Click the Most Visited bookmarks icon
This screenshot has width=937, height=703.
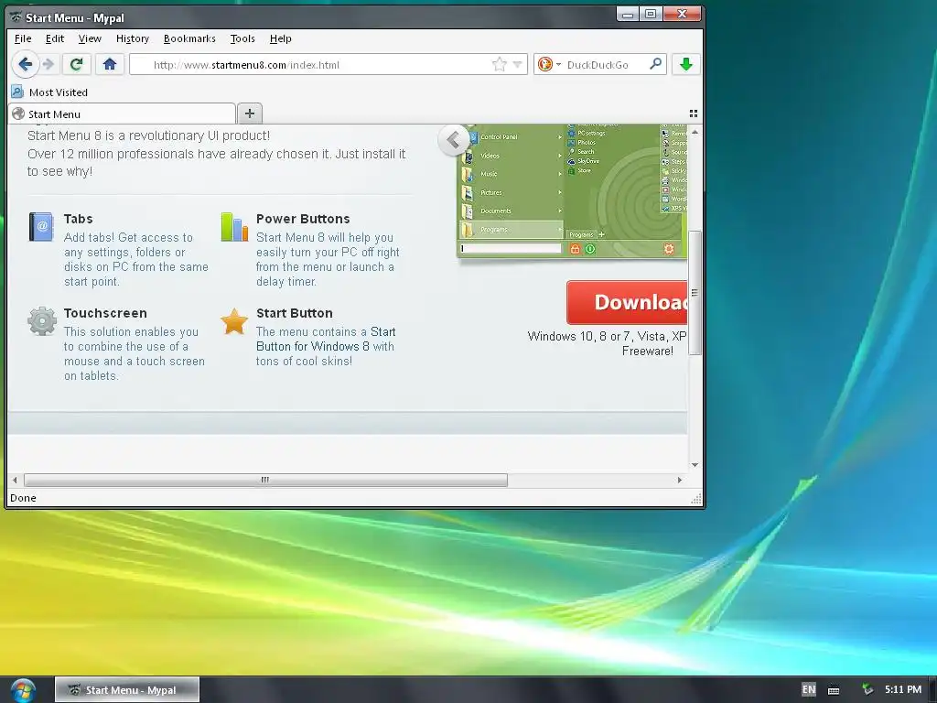17,92
